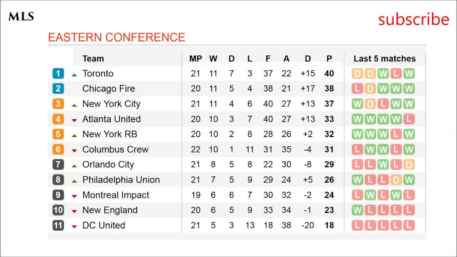Click the orange rank 3 badge
Screen dimensions: 457x257
[58, 104]
